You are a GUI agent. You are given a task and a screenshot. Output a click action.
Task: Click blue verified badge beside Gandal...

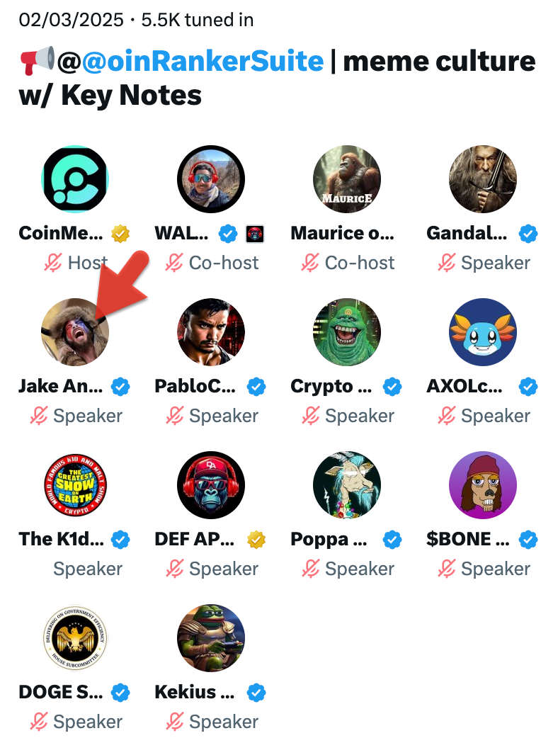pos(528,234)
